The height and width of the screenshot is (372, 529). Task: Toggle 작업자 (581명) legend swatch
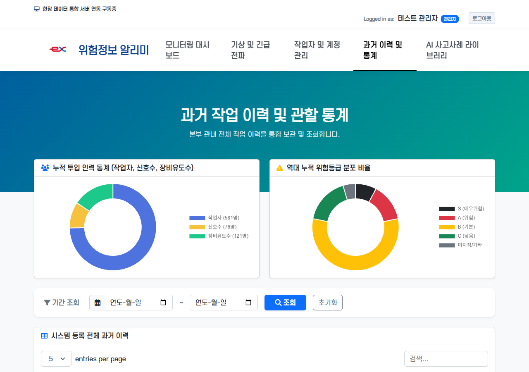click(197, 218)
